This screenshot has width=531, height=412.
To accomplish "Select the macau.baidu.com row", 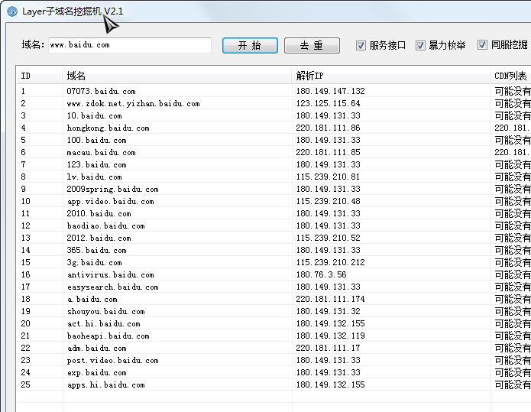I will (x=101, y=153).
